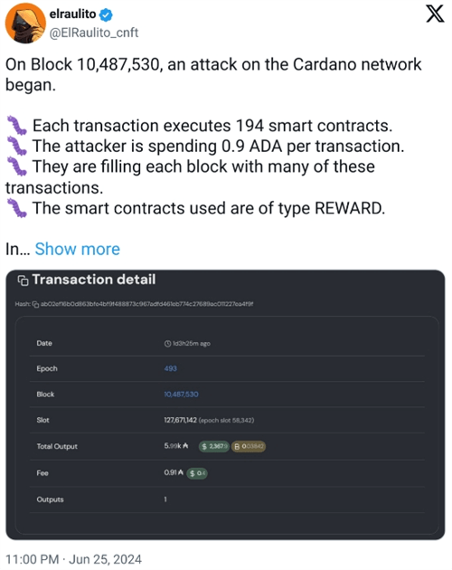Click the X logo icon
452x570 pixels.
click(x=435, y=14)
